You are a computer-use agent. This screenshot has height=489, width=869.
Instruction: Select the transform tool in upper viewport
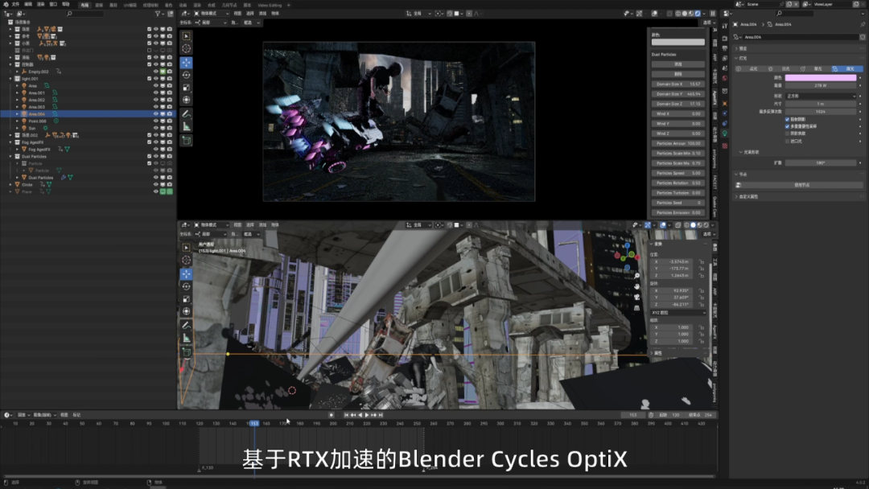[x=186, y=100]
